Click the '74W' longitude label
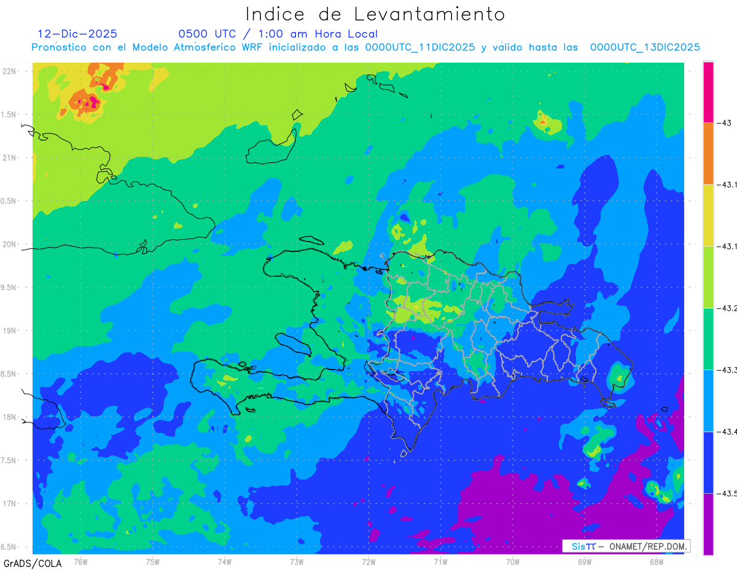 coord(225,561)
